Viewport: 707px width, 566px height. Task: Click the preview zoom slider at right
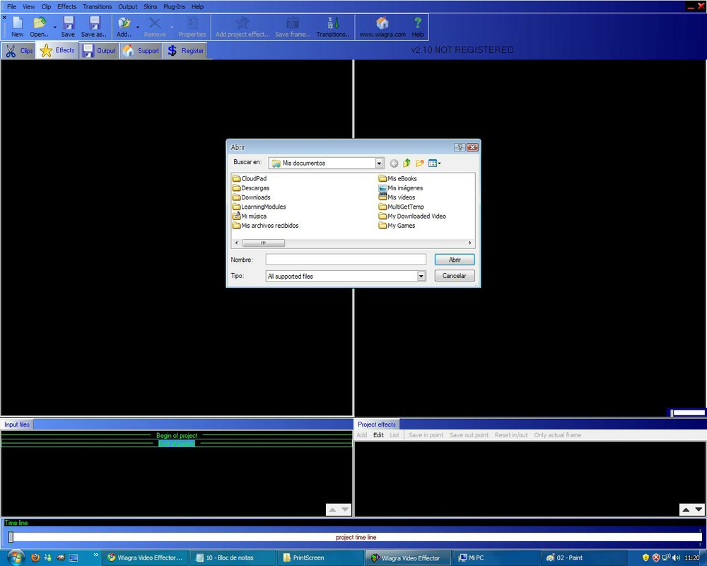pyautogui.click(x=687, y=412)
